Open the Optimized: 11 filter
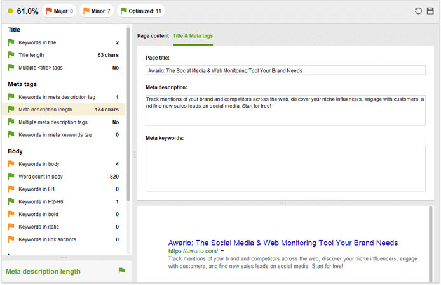Screen dimensions: 441x285 [x=140, y=11]
